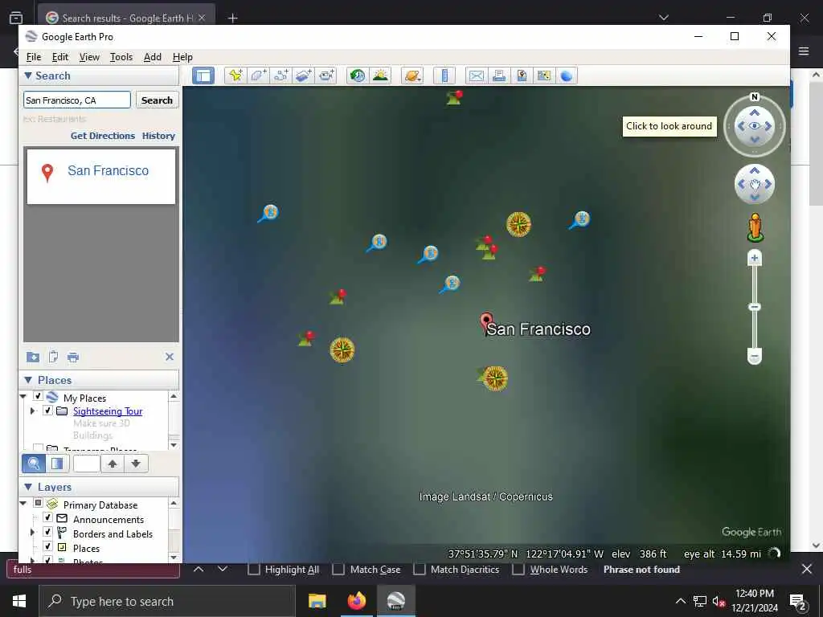Viewport: 823px width, 617px height.
Task: Open the Tools menu
Action: tap(121, 57)
